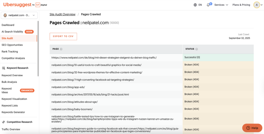This screenshot has width=264, height=134.
Task: Click the [10000] pages count
Action: (x=114, y=23)
